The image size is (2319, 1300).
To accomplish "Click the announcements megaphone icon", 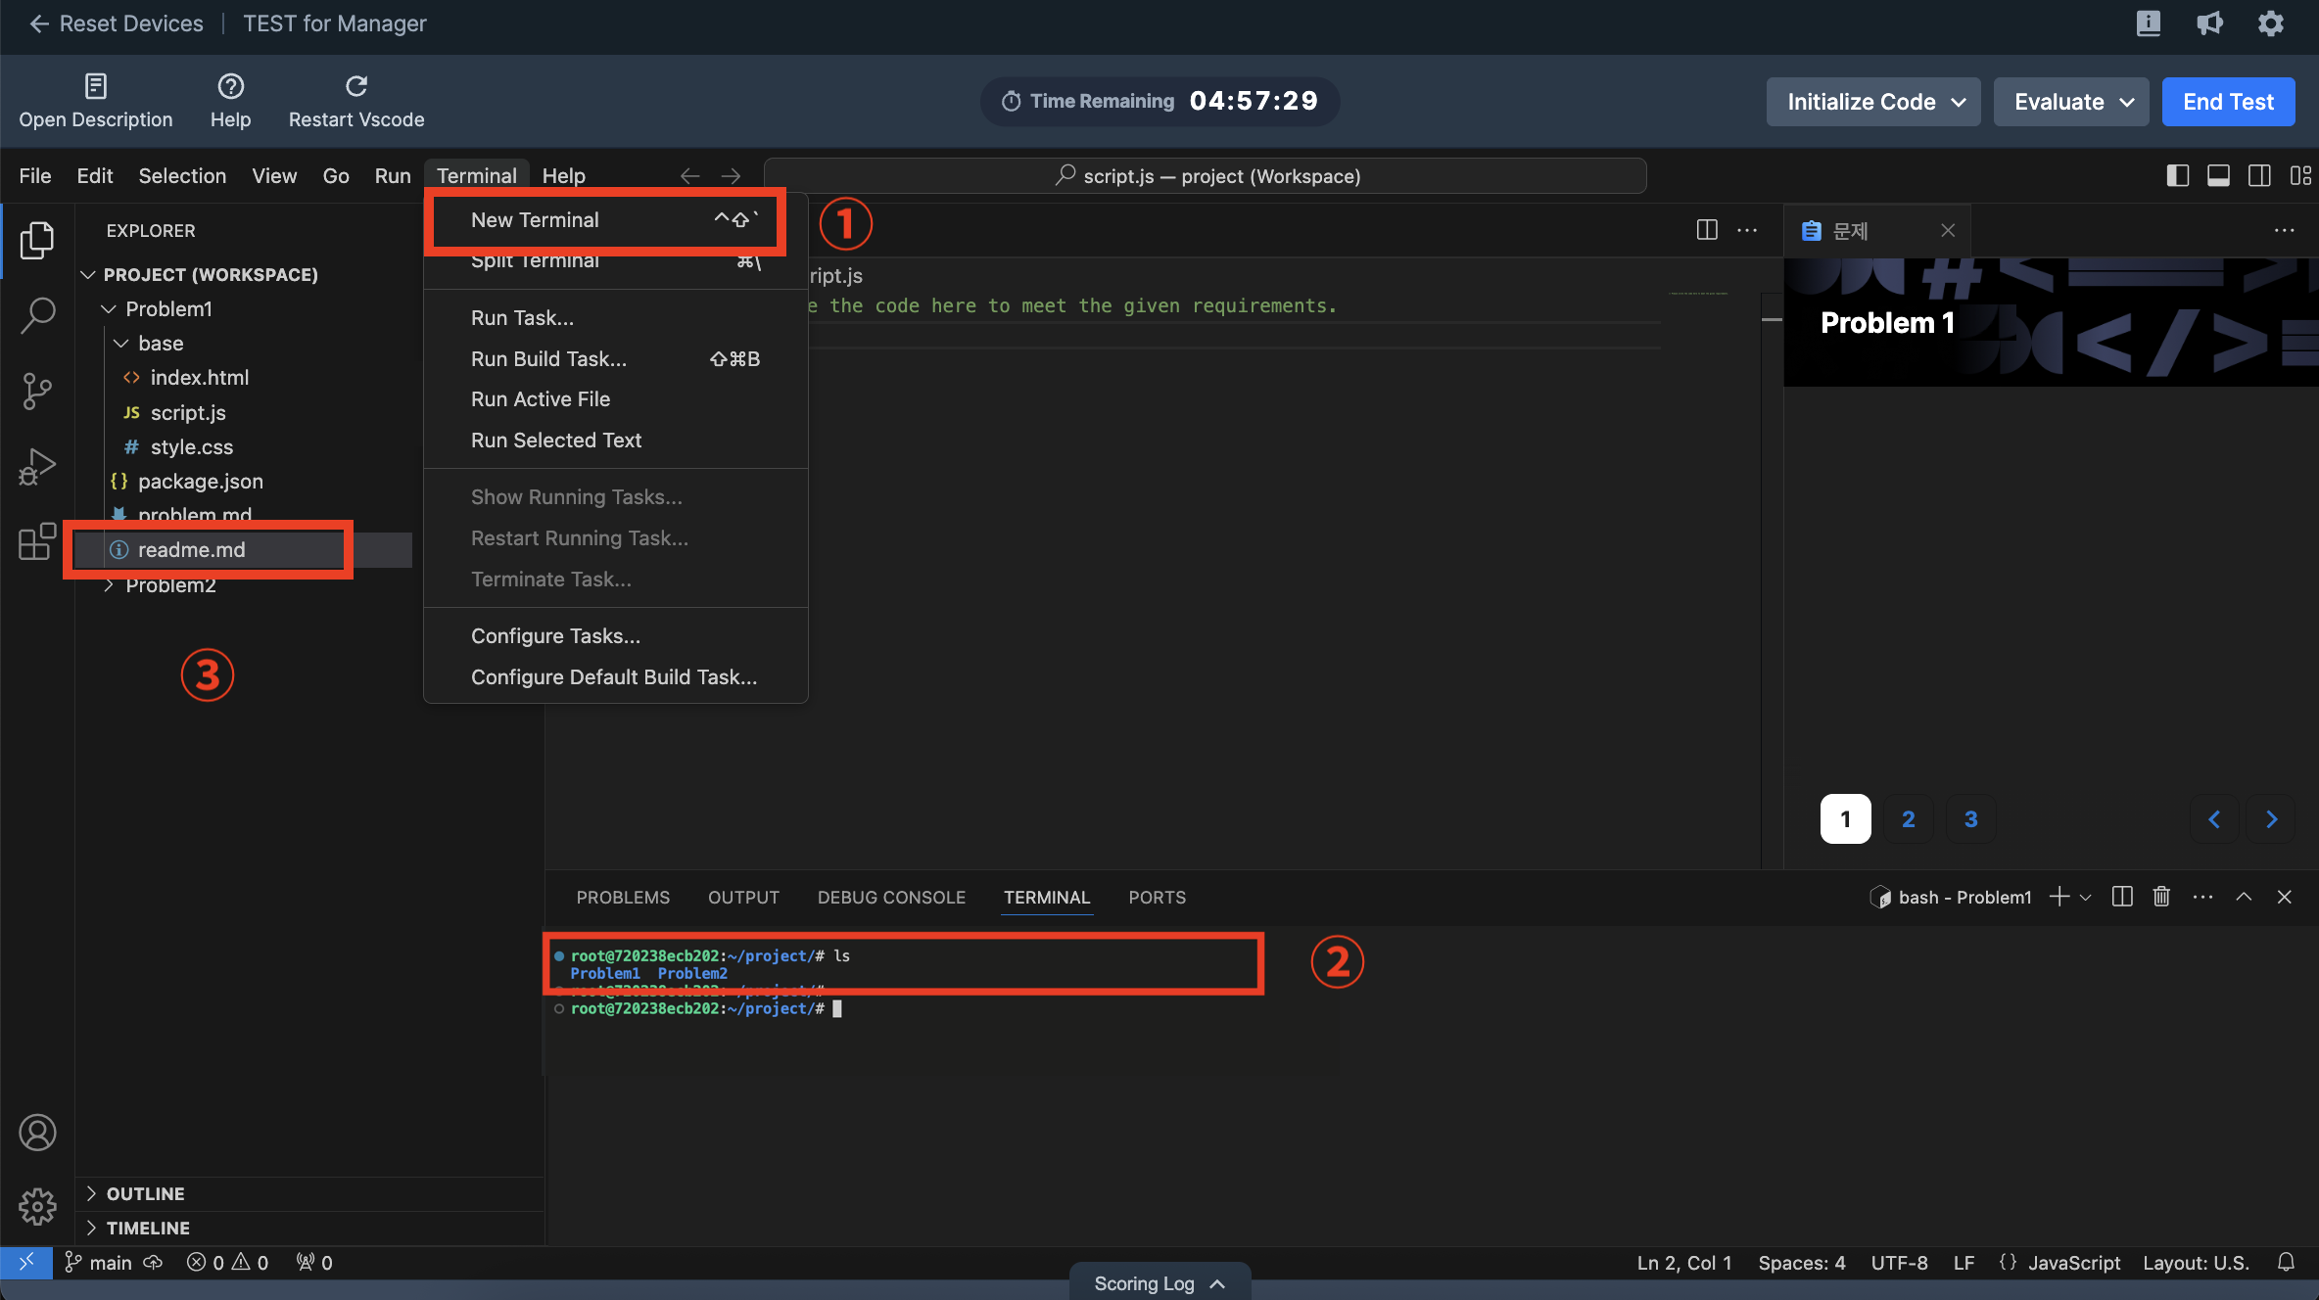I will (x=2209, y=23).
